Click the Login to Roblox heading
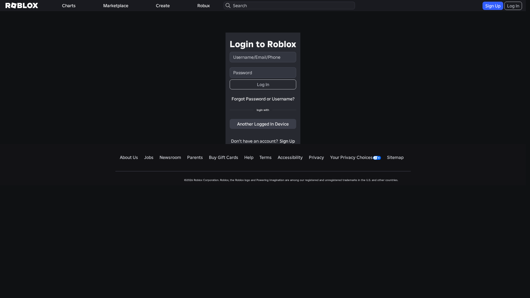This screenshot has height=298, width=530. [263, 44]
